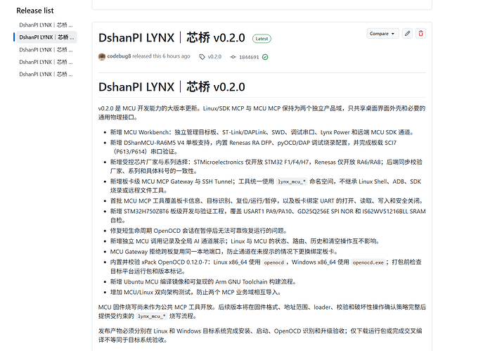Select the last entry in Release list
Viewport: 483px width, 351px height.
point(46,75)
